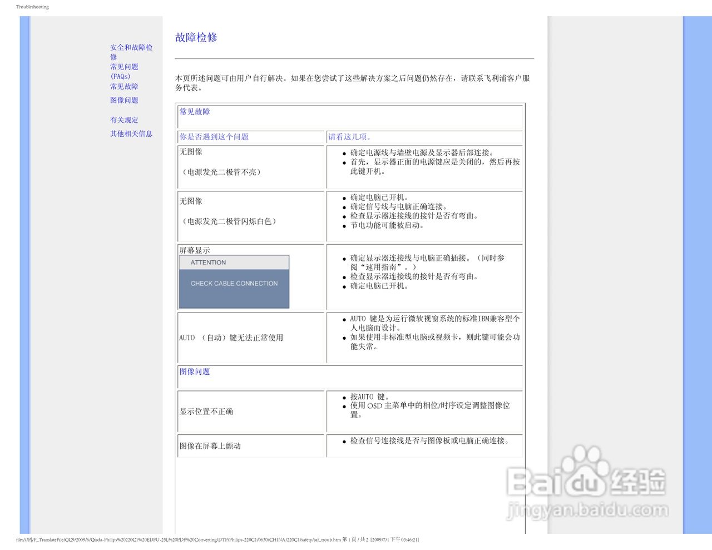Viewport: 712px width, 550px height.
Task: Click the intro paragraph 本页所述问题可由用户自行解决
Action: coord(353,83)
